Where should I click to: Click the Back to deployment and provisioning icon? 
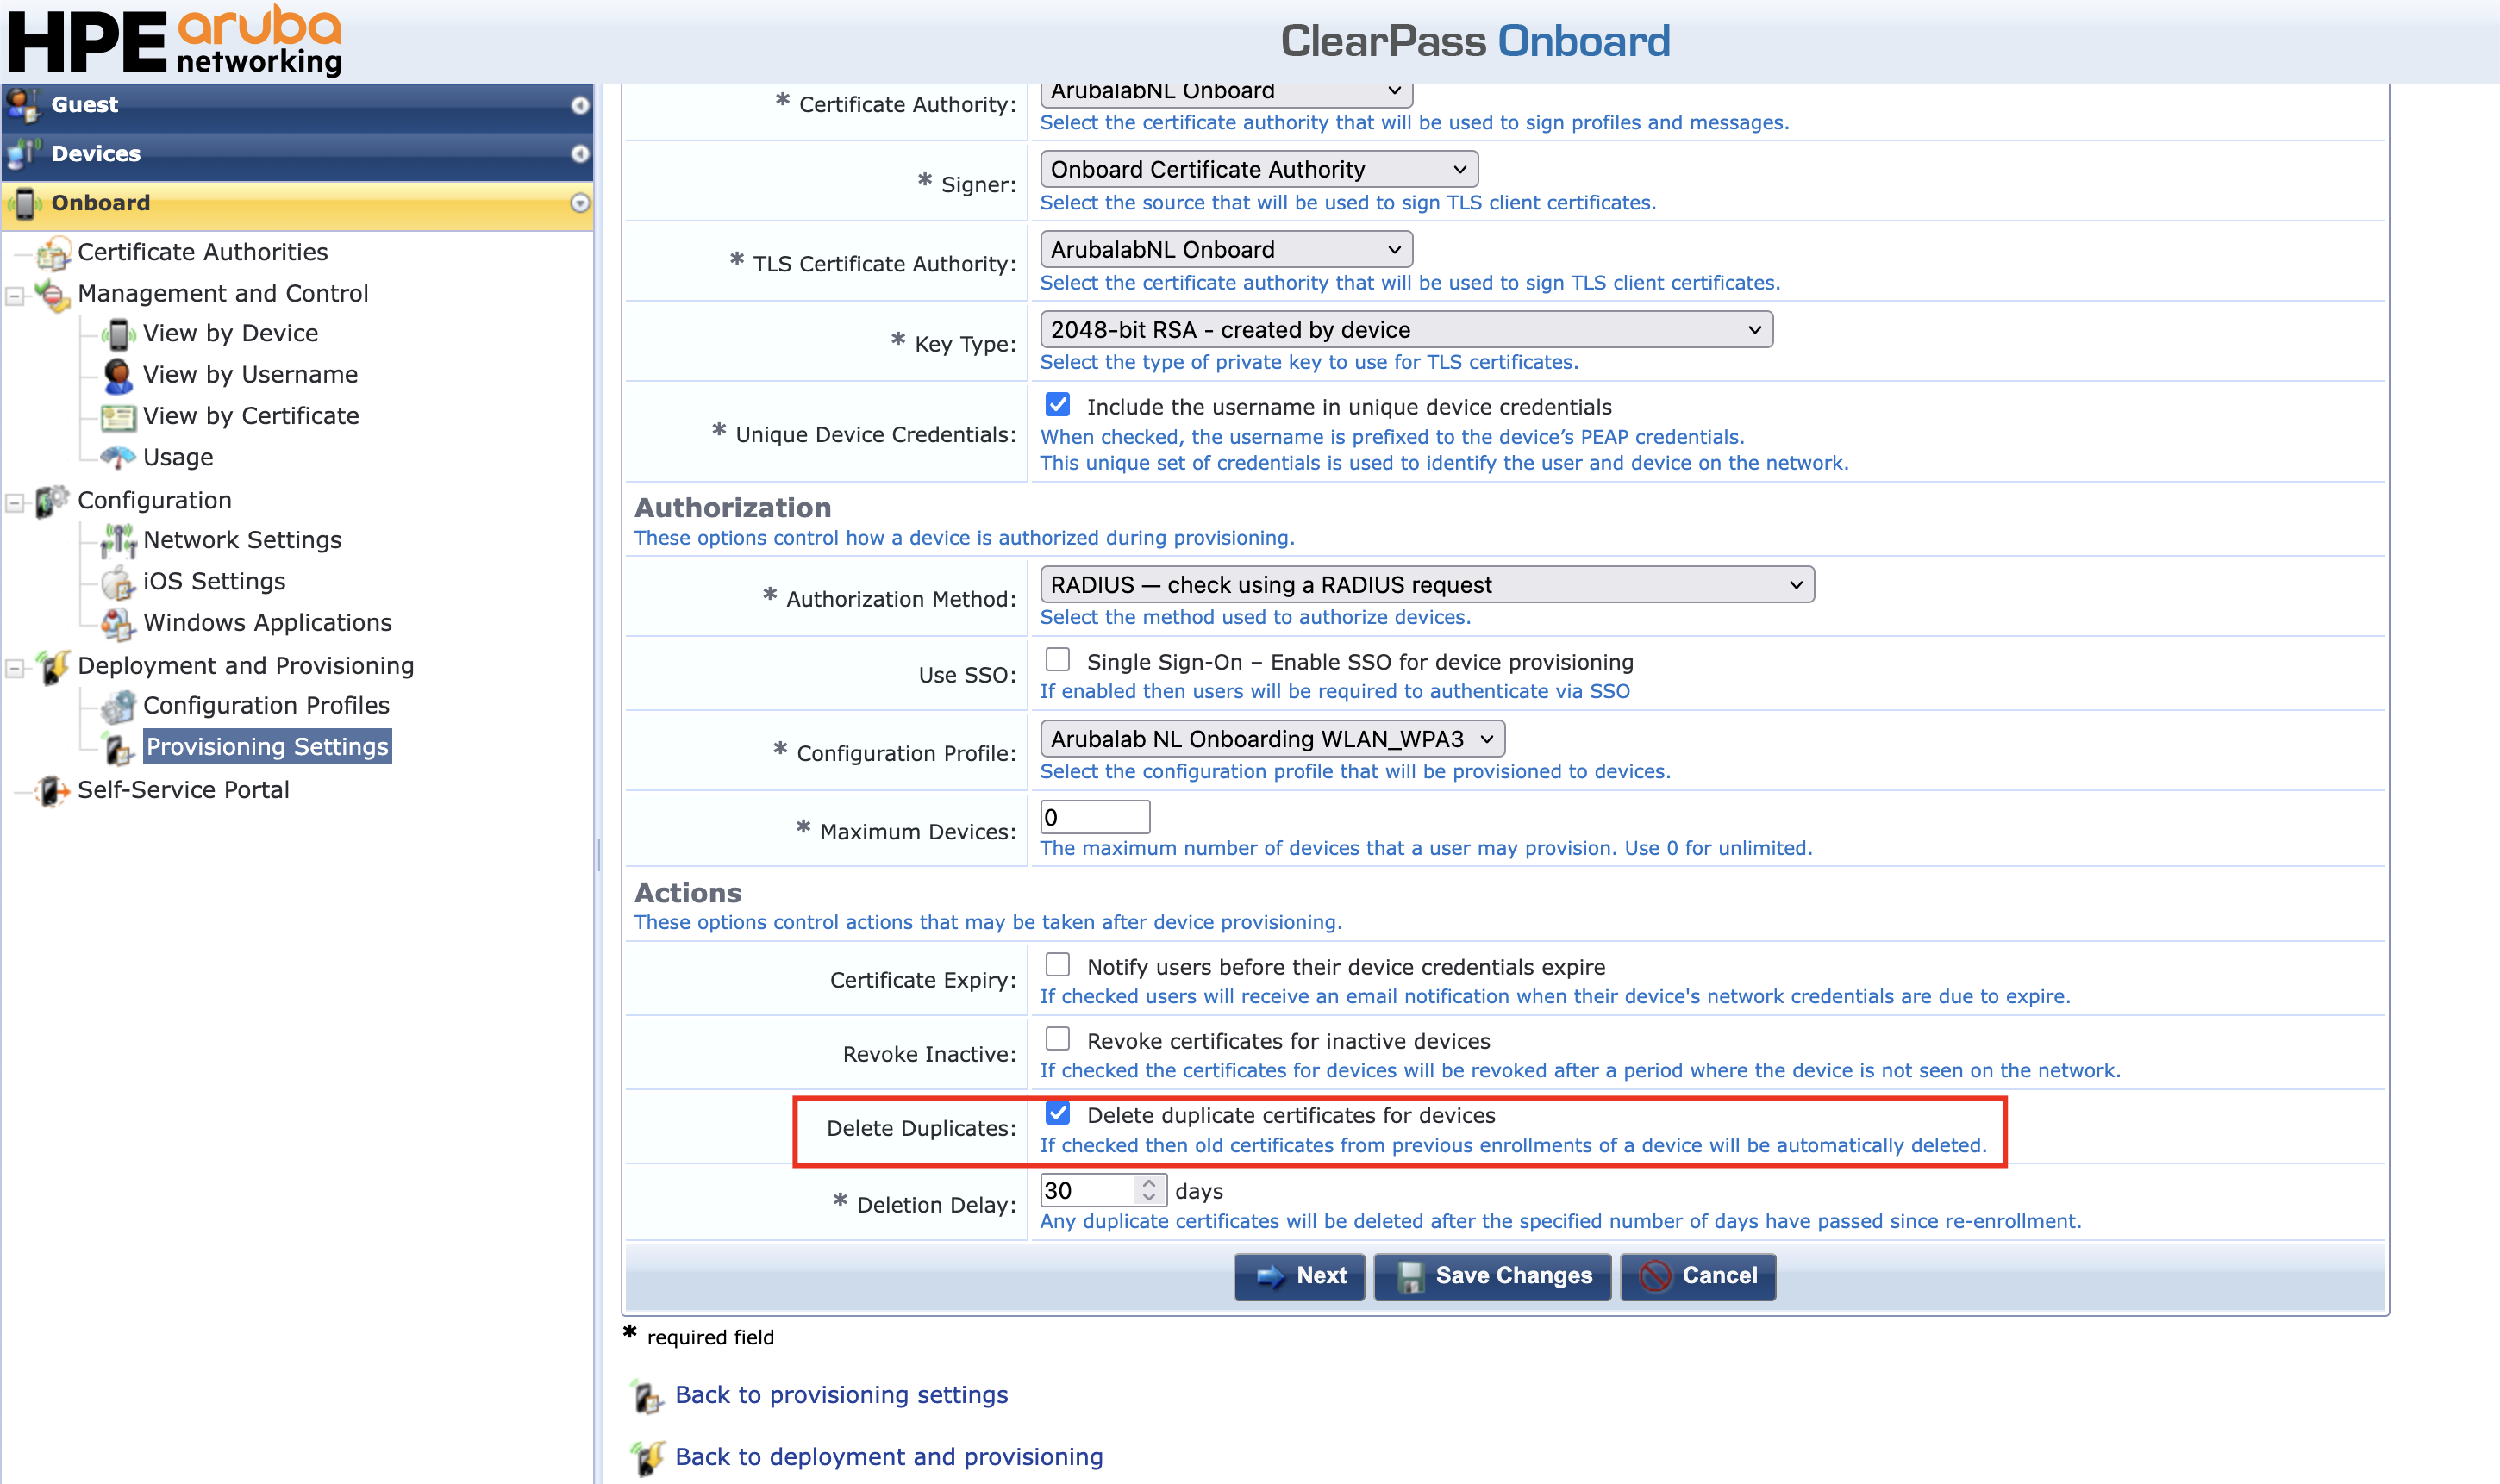(x=648, y=1458)
